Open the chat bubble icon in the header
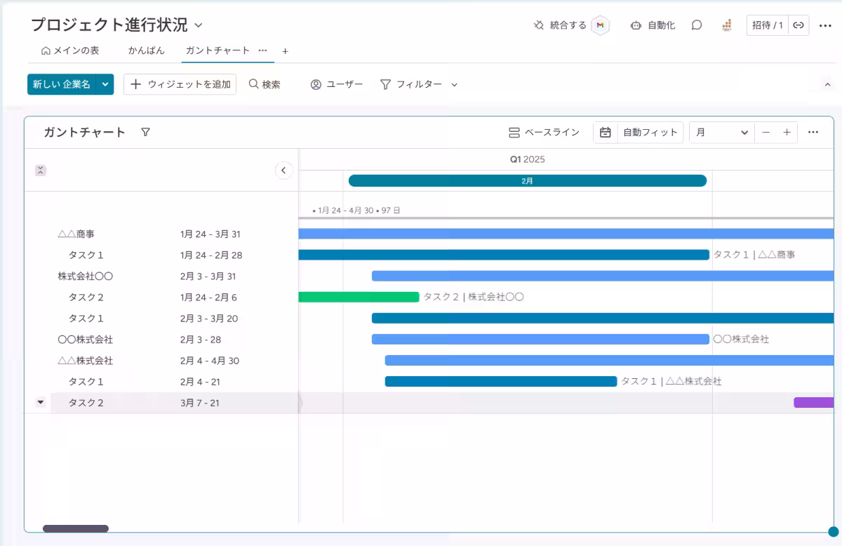 (x=695, y=25)
